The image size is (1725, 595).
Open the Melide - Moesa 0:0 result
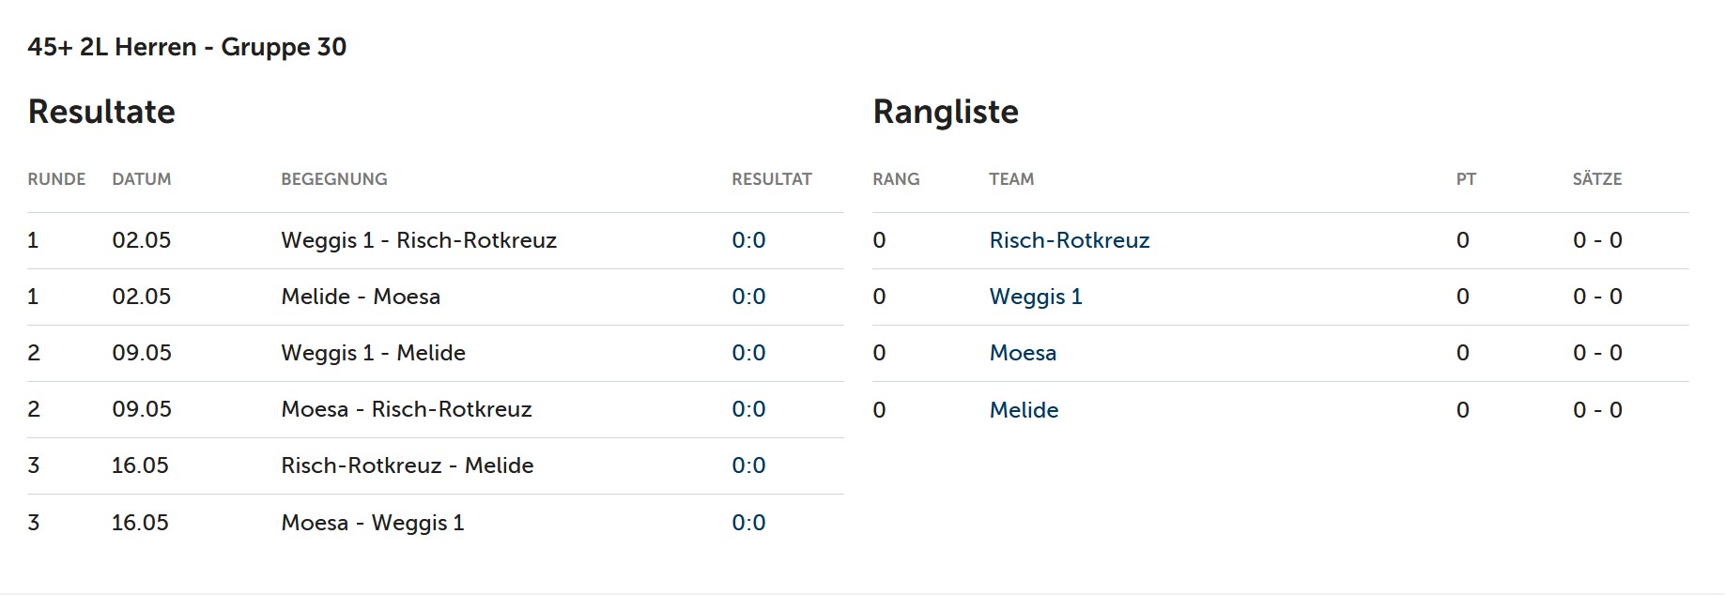coord(748,297)
